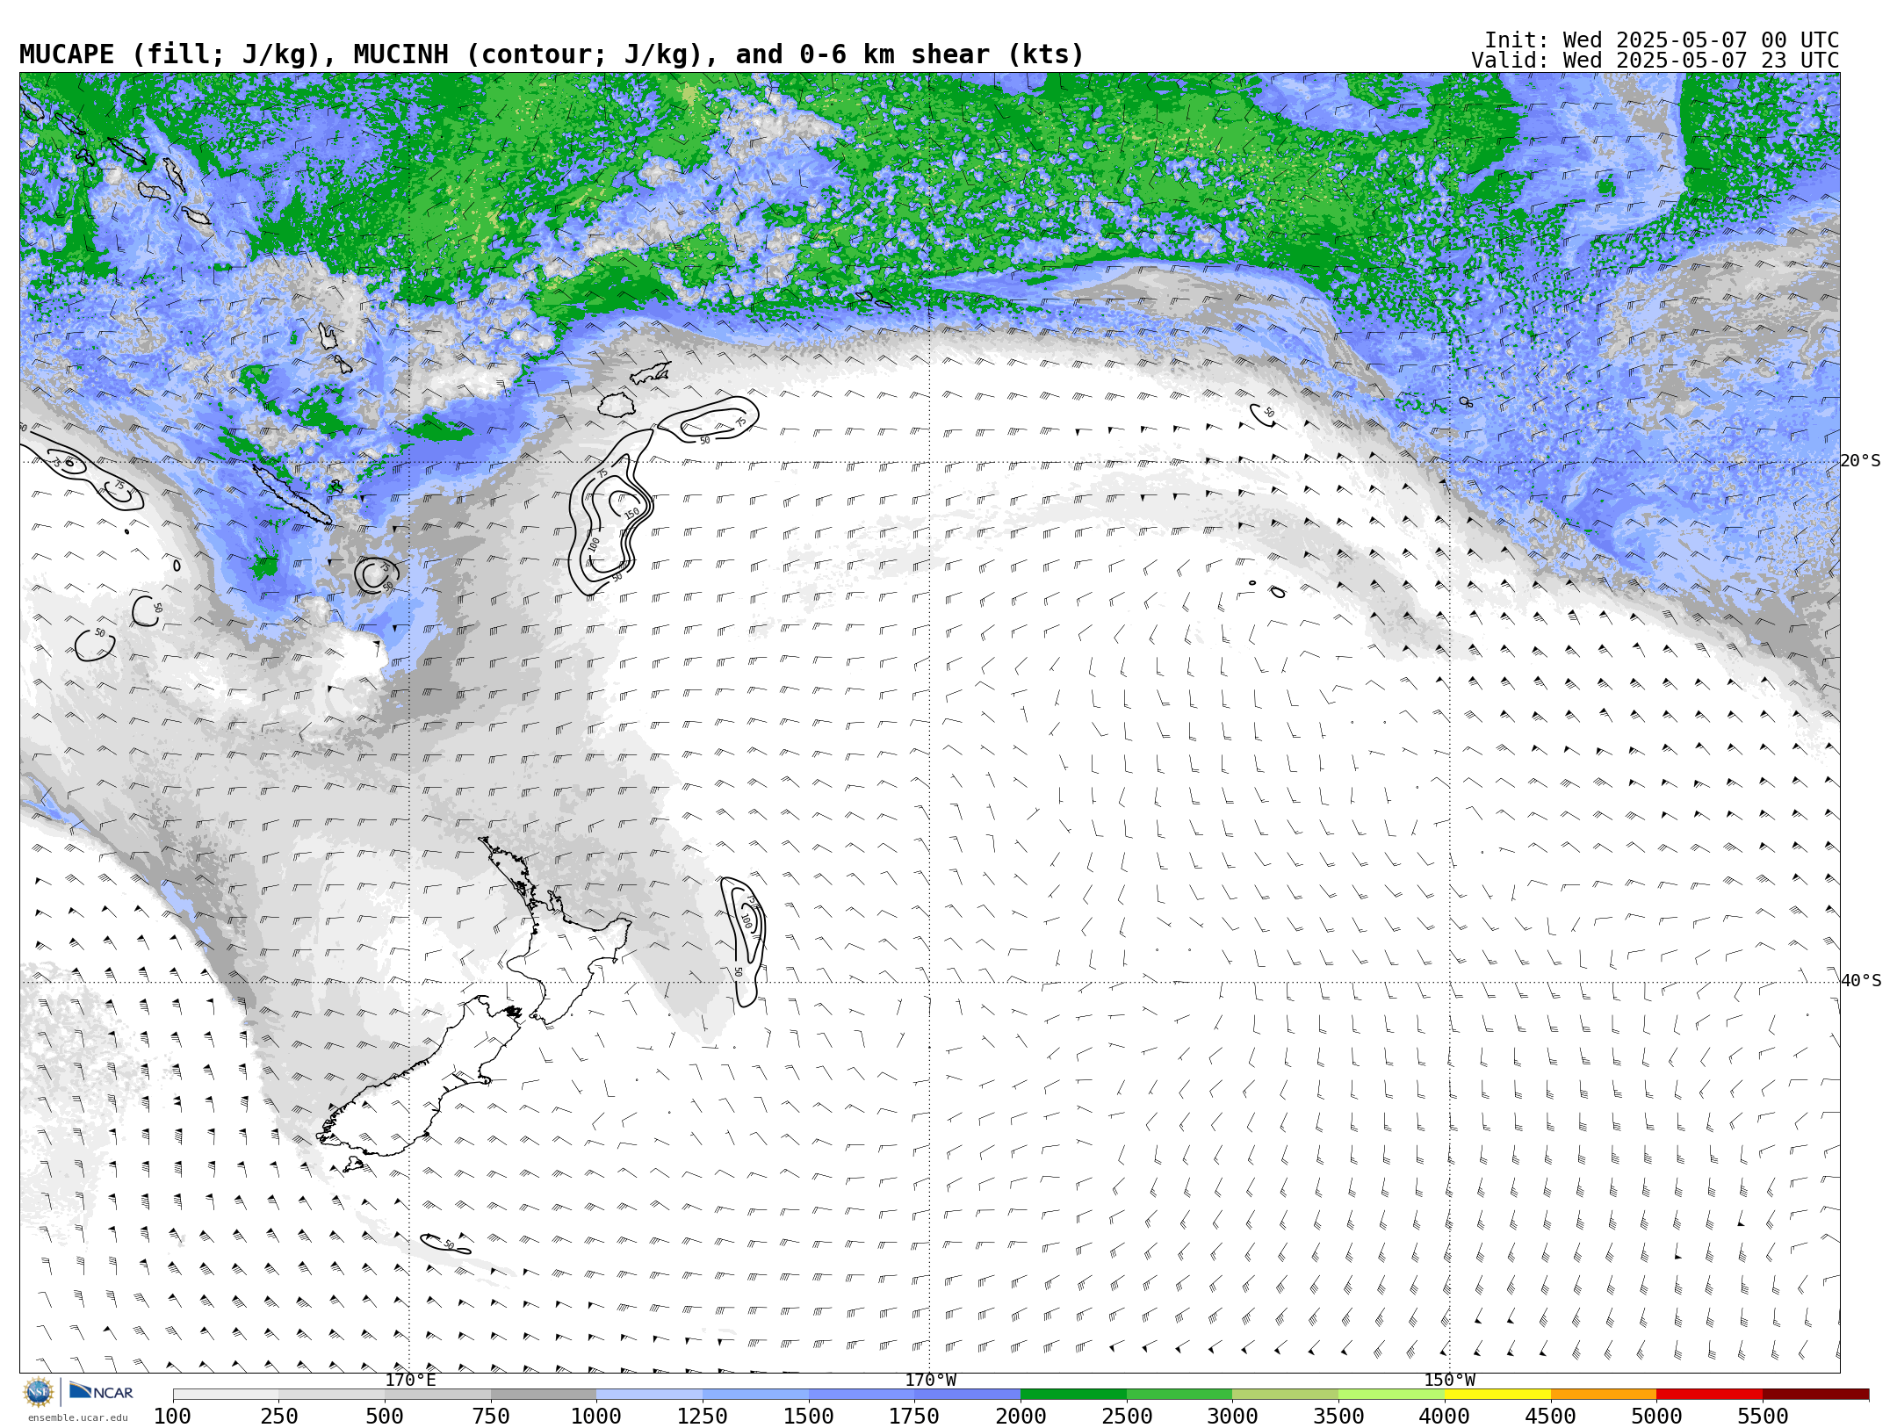Click the elongated New Caledonia island outline
The width and height of the screenshot is (1897, 1428).
pyautogui.click(x=292, y=494)
